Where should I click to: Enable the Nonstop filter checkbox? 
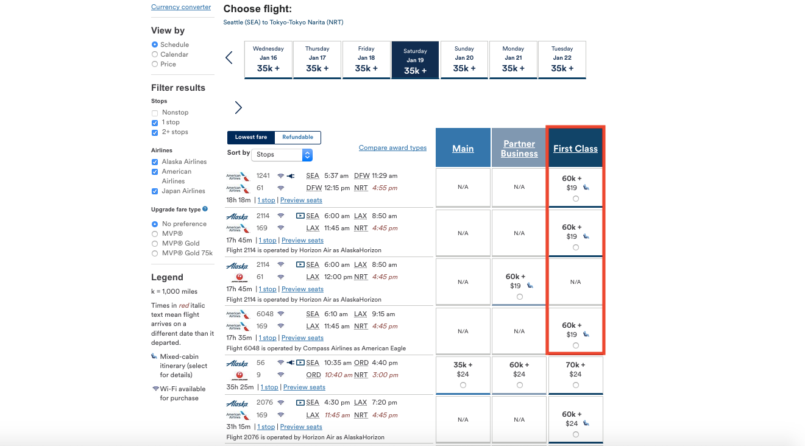155,113
